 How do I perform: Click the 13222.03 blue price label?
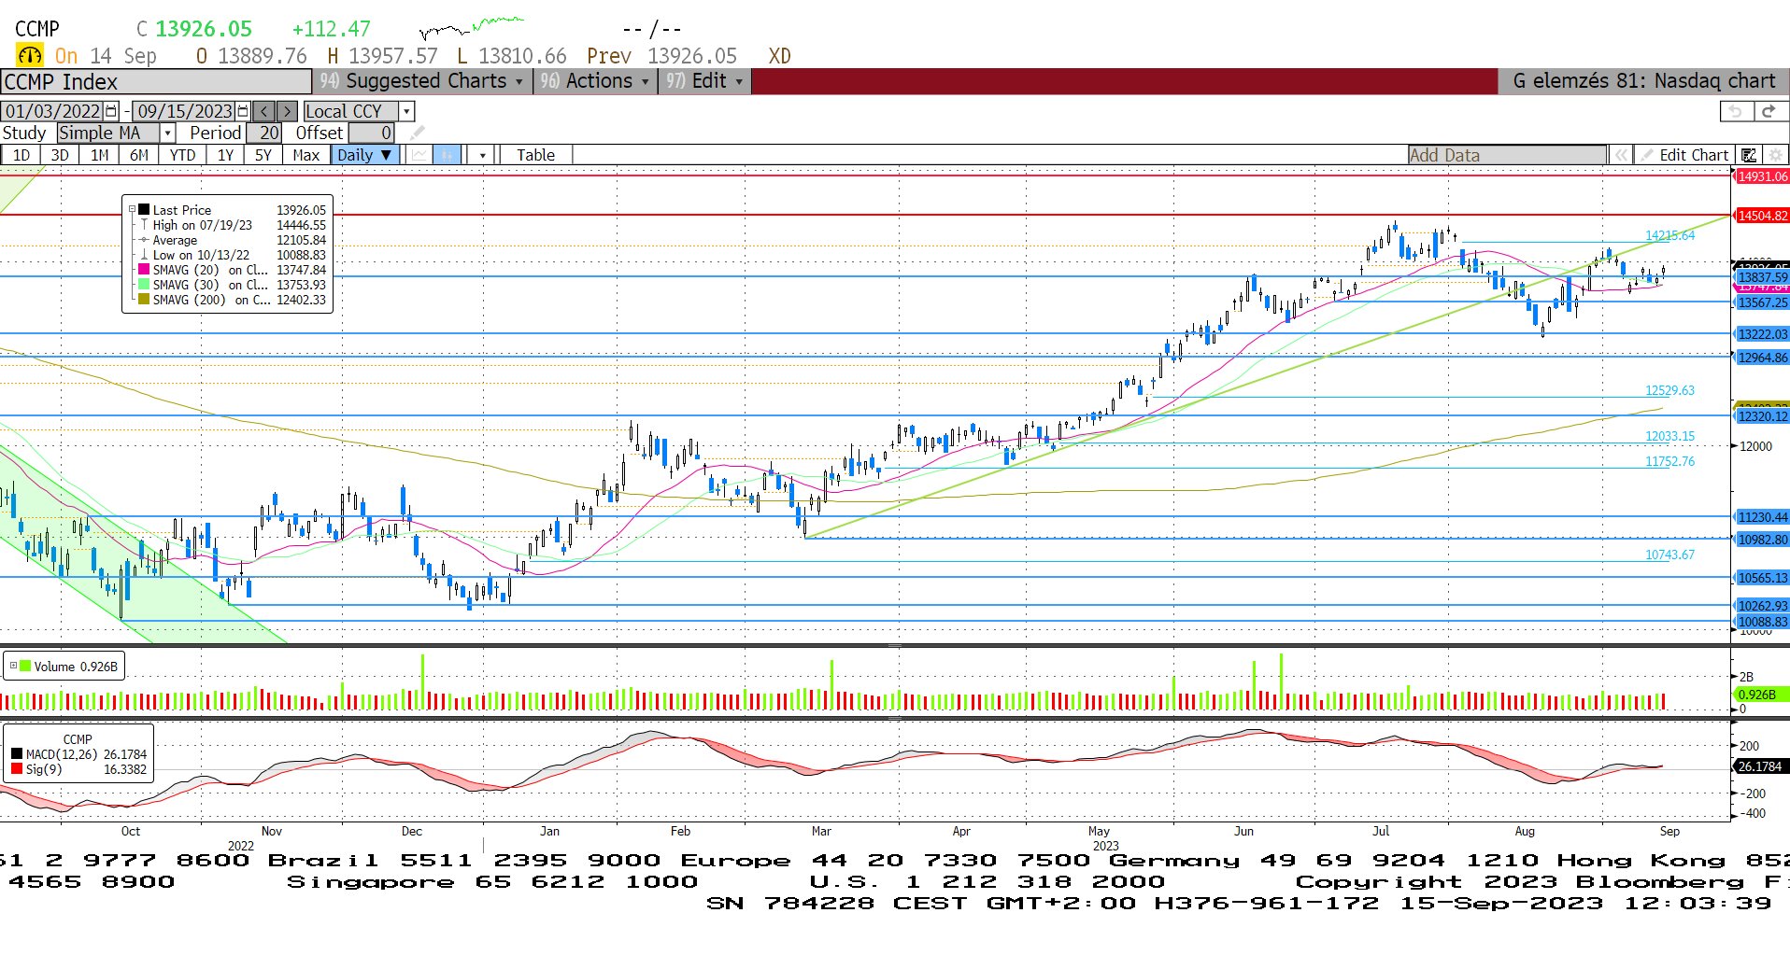pyautogui.click(x=1762, y=334)
